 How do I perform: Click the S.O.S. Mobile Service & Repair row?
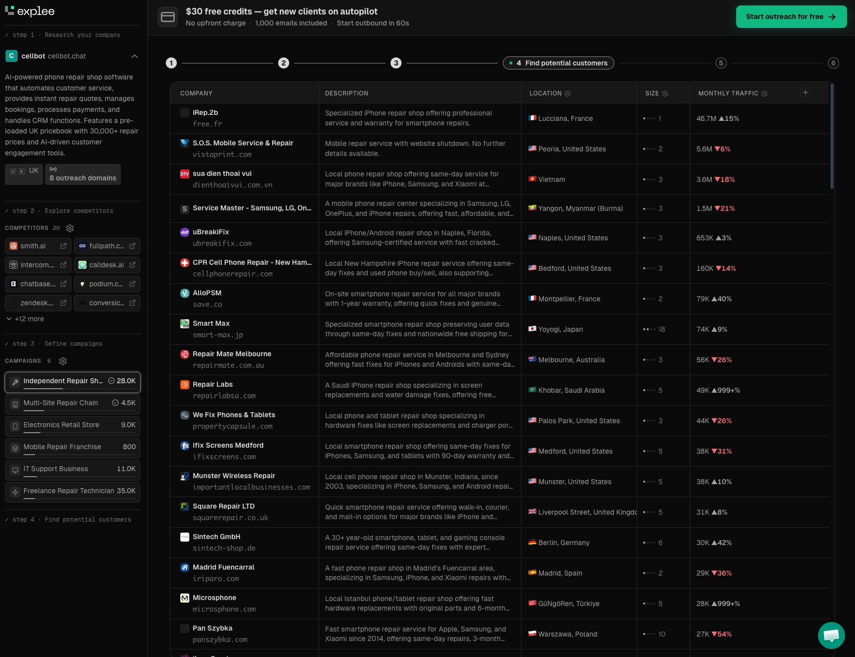click(x=499, y=149)
